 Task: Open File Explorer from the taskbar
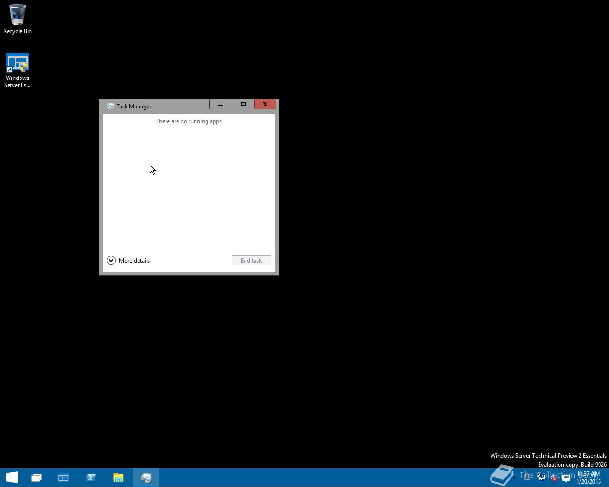pos(118,477)
